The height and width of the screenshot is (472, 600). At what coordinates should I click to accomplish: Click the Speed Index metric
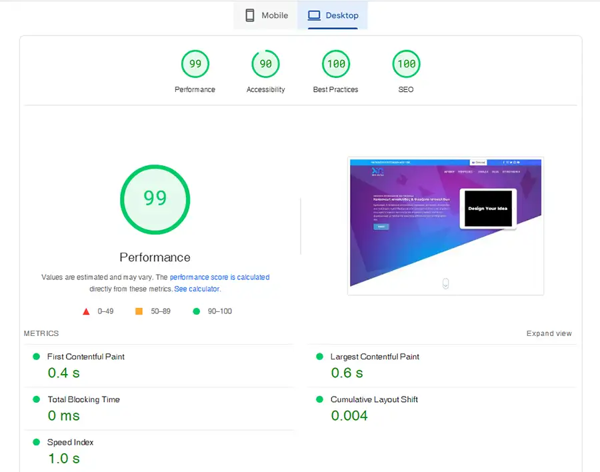click(70, 442)
